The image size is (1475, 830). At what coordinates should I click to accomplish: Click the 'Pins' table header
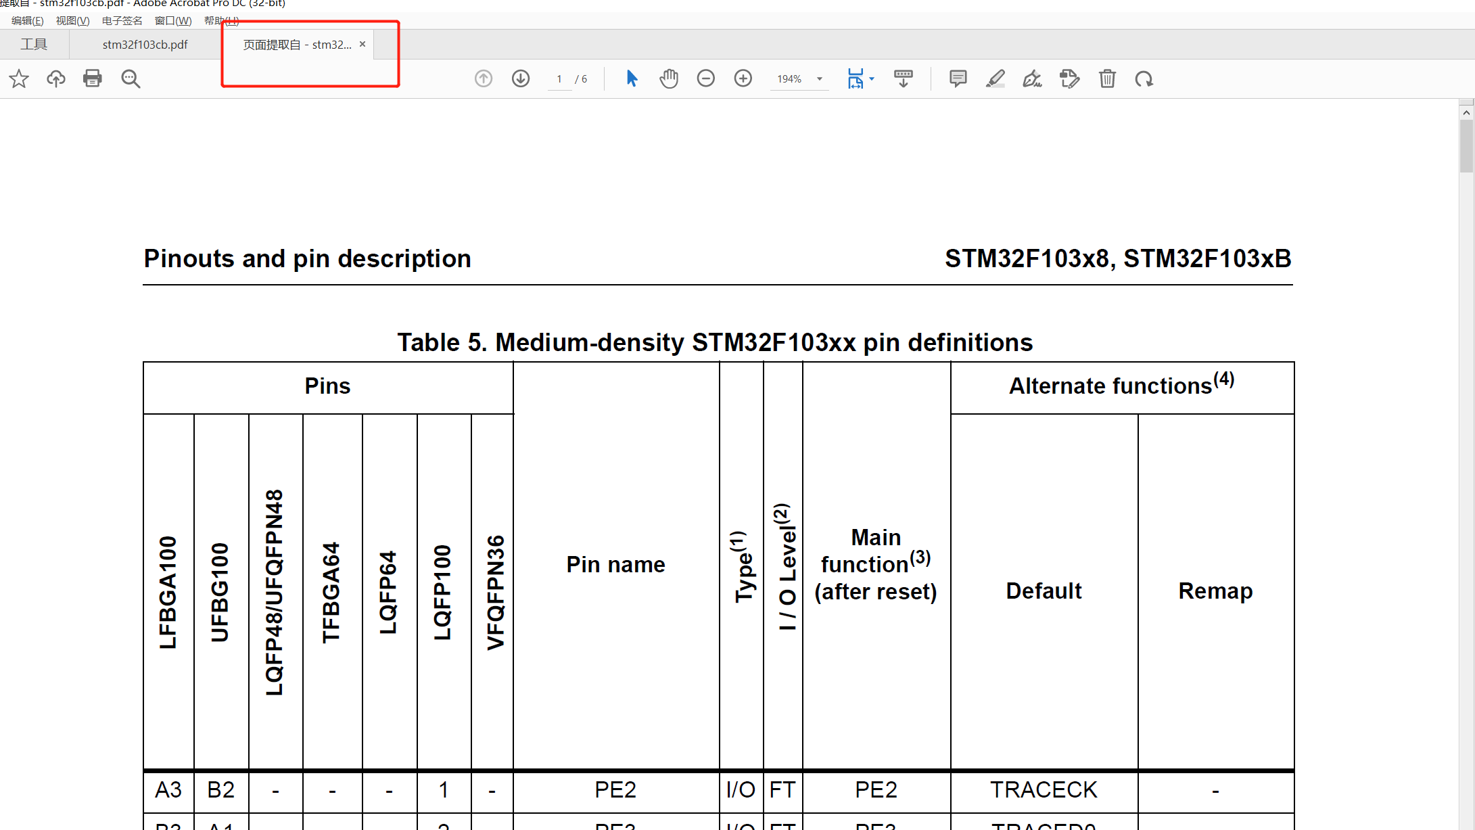coord(327,386)
